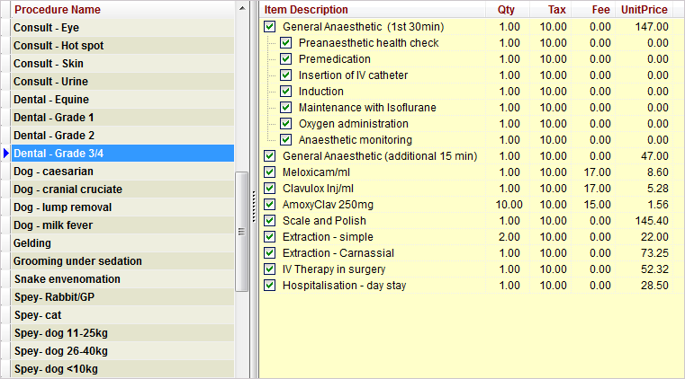The image size is (685, 379).
Task: Select the Dog - caesarian procedure
Action: [53, 172]
